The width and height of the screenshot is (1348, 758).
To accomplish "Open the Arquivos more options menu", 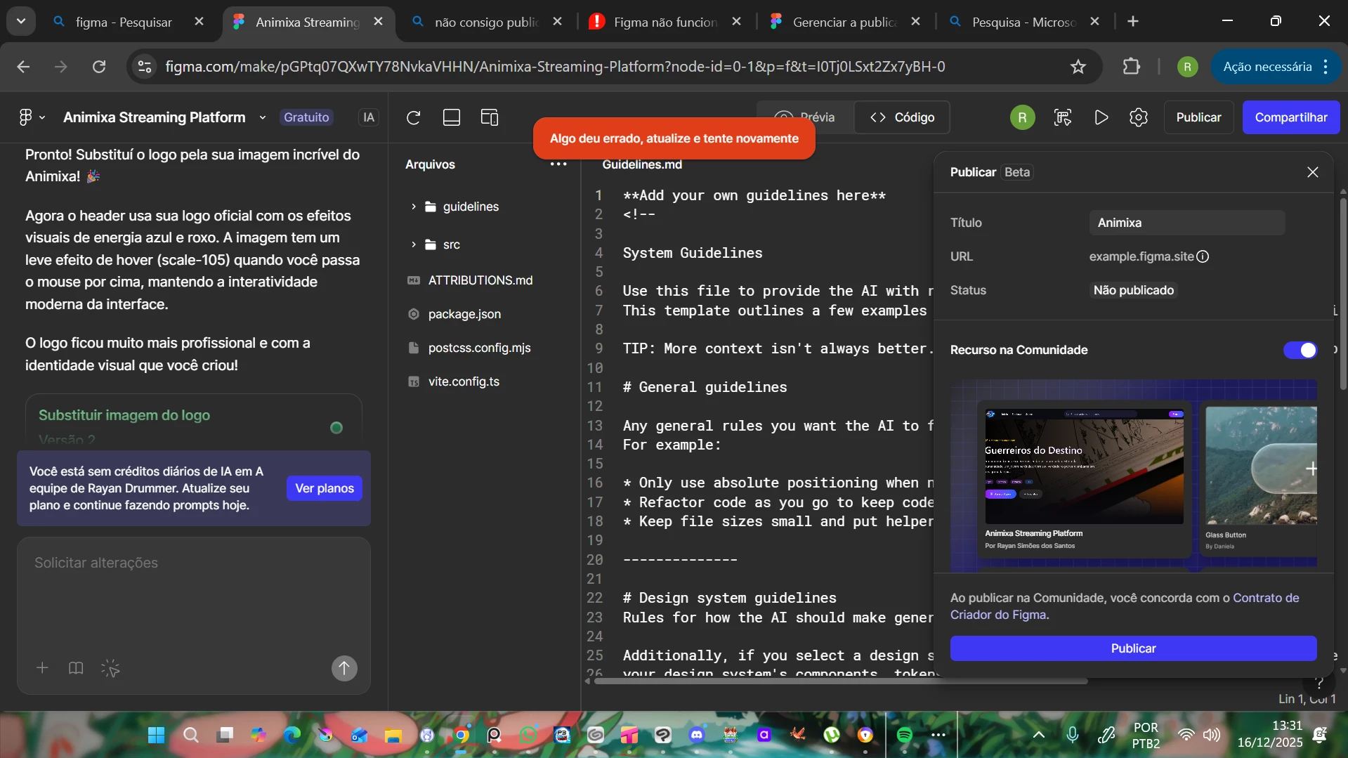I will tap(558, 164).
